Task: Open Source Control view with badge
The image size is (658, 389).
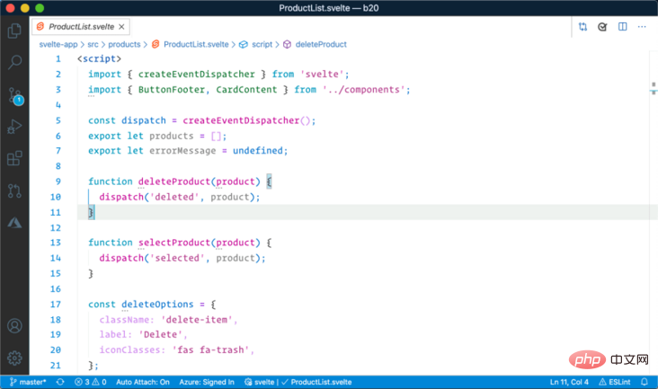Action: pos(14,95)
